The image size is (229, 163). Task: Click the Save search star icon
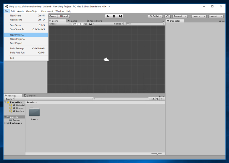point(161,99)
